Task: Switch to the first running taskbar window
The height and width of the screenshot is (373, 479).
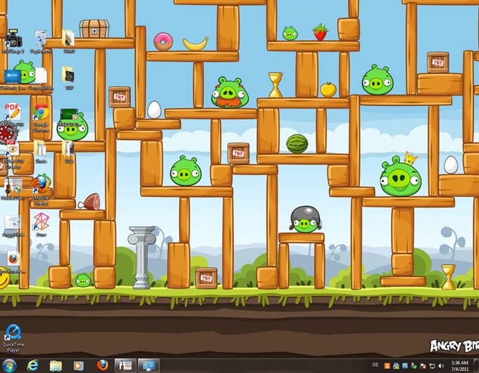Action: pos(125,365)
